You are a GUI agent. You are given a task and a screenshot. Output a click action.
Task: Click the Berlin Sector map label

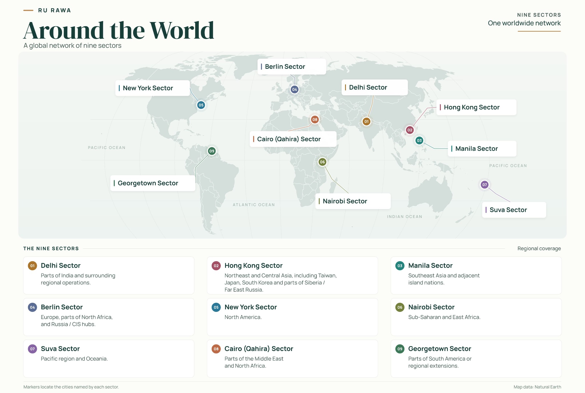click(292, 67)
